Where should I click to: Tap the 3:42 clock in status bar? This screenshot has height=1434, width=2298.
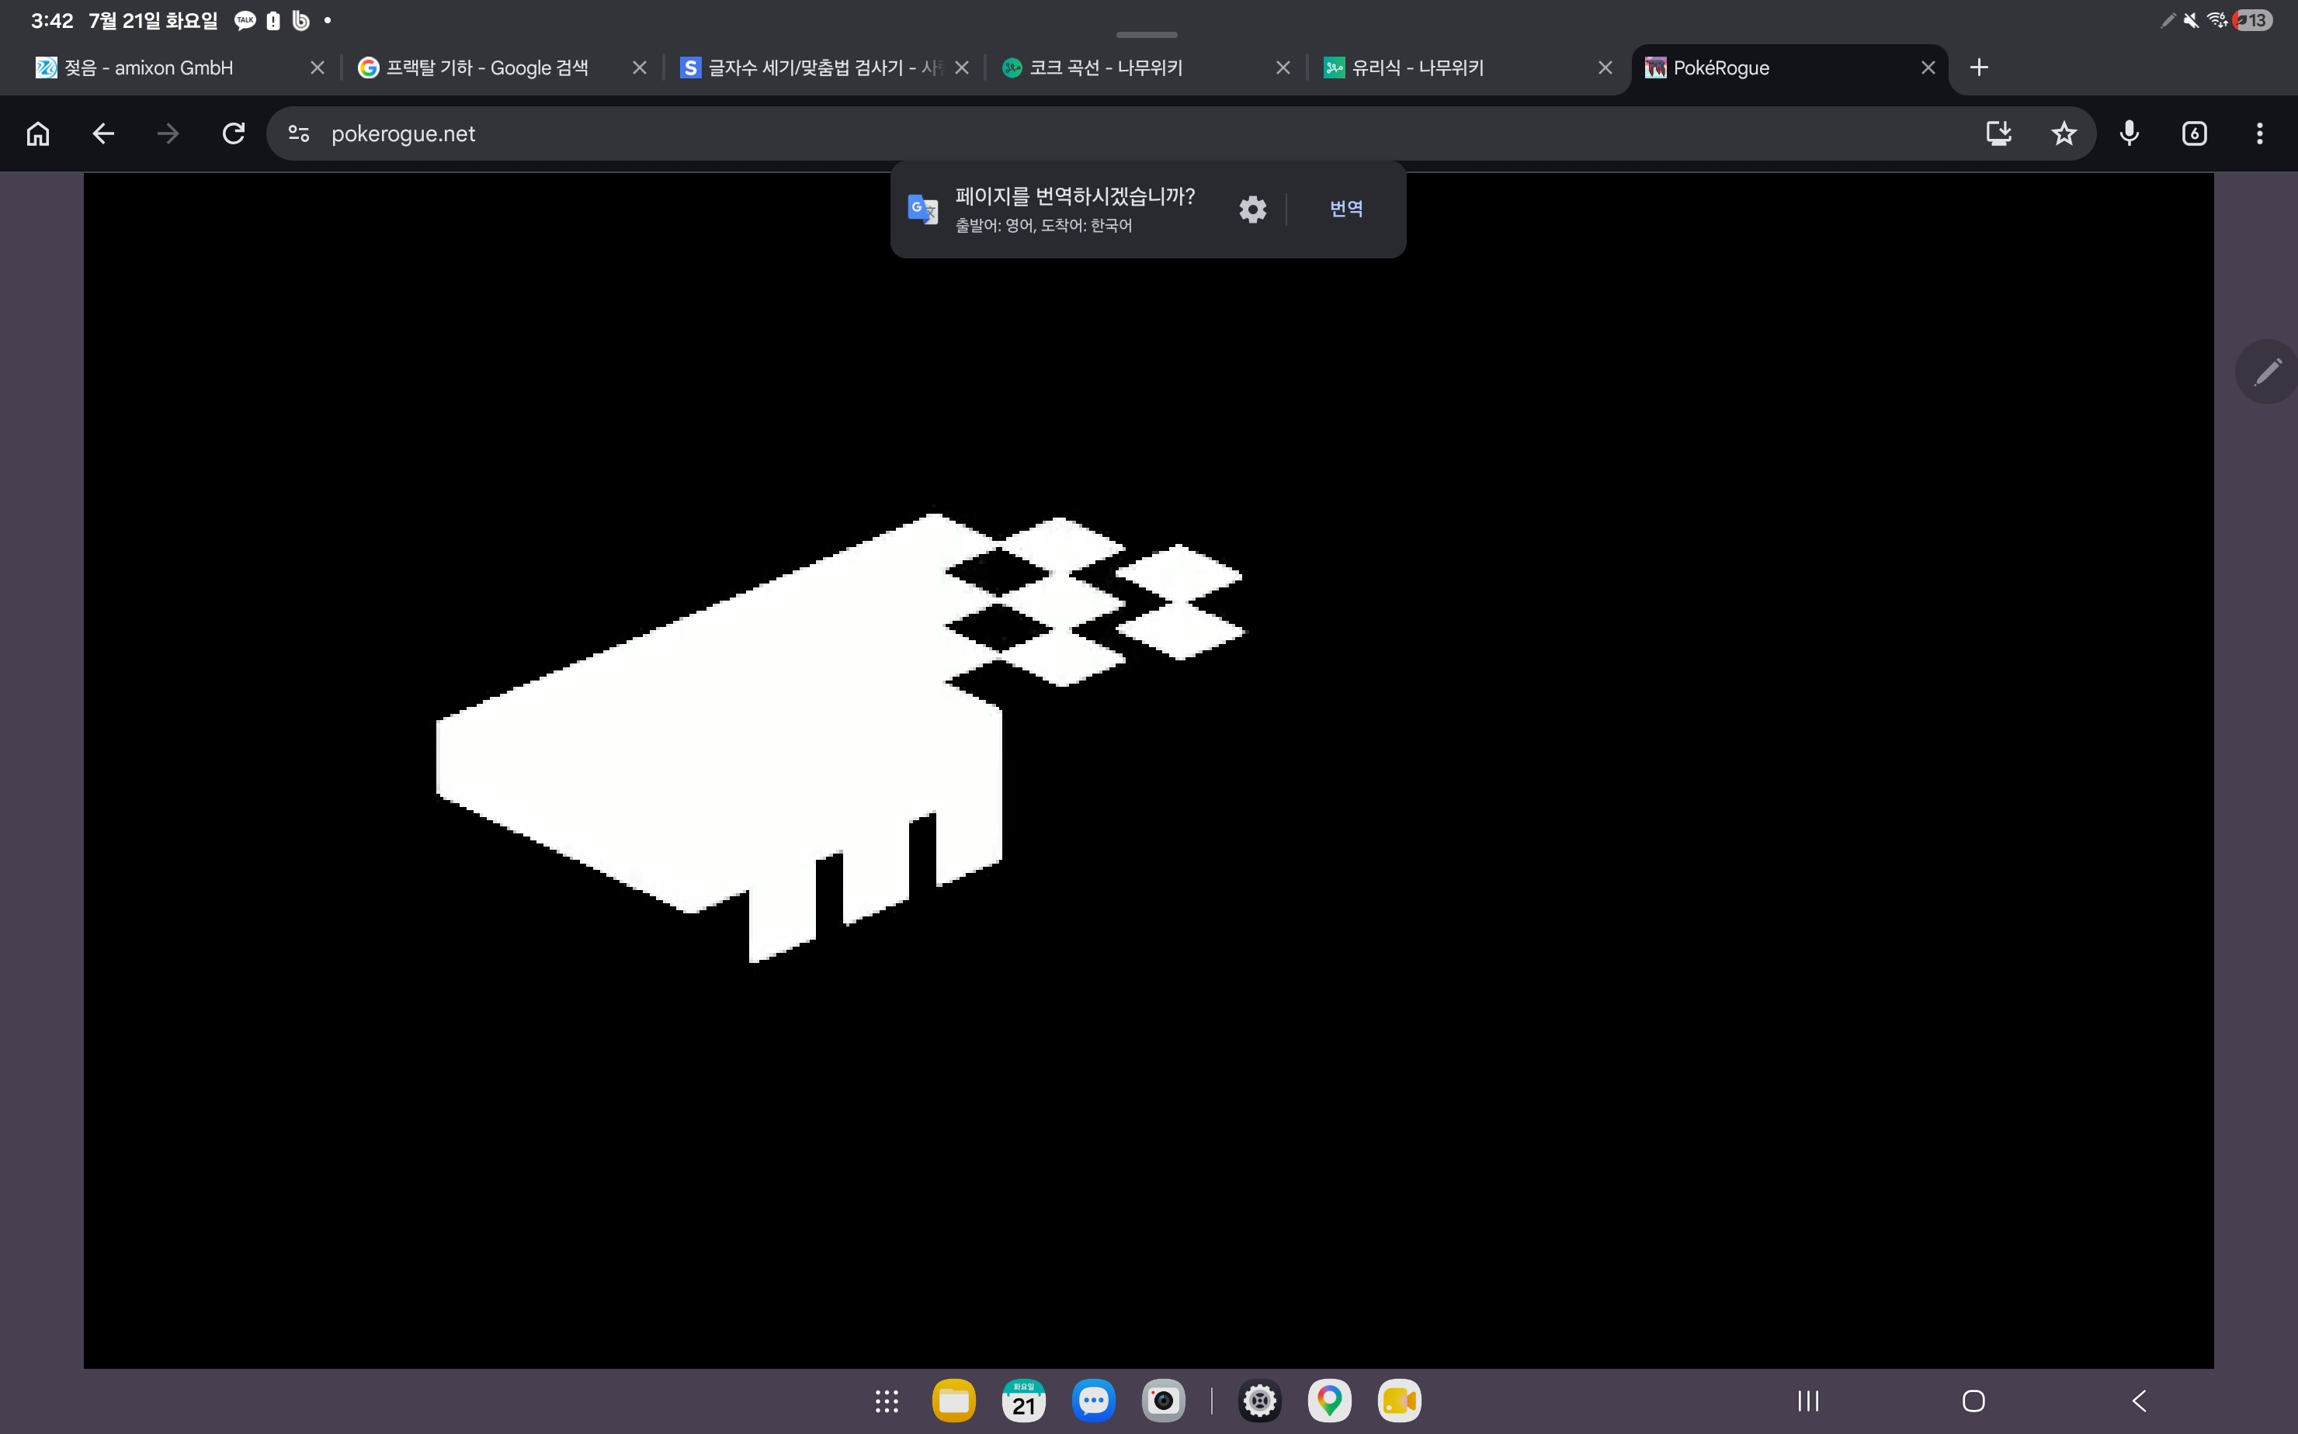coord(51,20)
